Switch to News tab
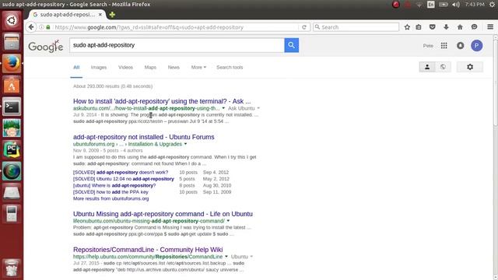The height and width of the screenshot is (280, 498). (174, 68)
